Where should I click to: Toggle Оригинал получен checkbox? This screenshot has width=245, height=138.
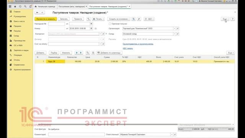coord(110,24)
